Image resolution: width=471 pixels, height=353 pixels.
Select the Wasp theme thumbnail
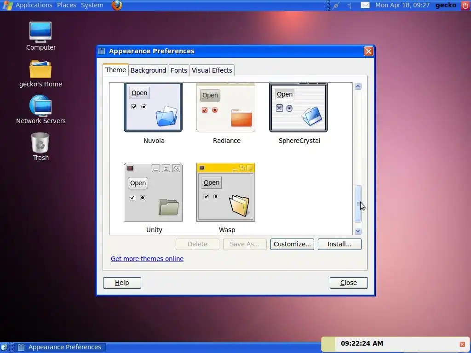[x=226, y=192]
